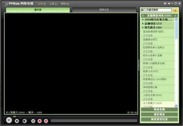183x126 pixels.
Task: Open the 工具 menu
Action: click(x=53, y=4)
